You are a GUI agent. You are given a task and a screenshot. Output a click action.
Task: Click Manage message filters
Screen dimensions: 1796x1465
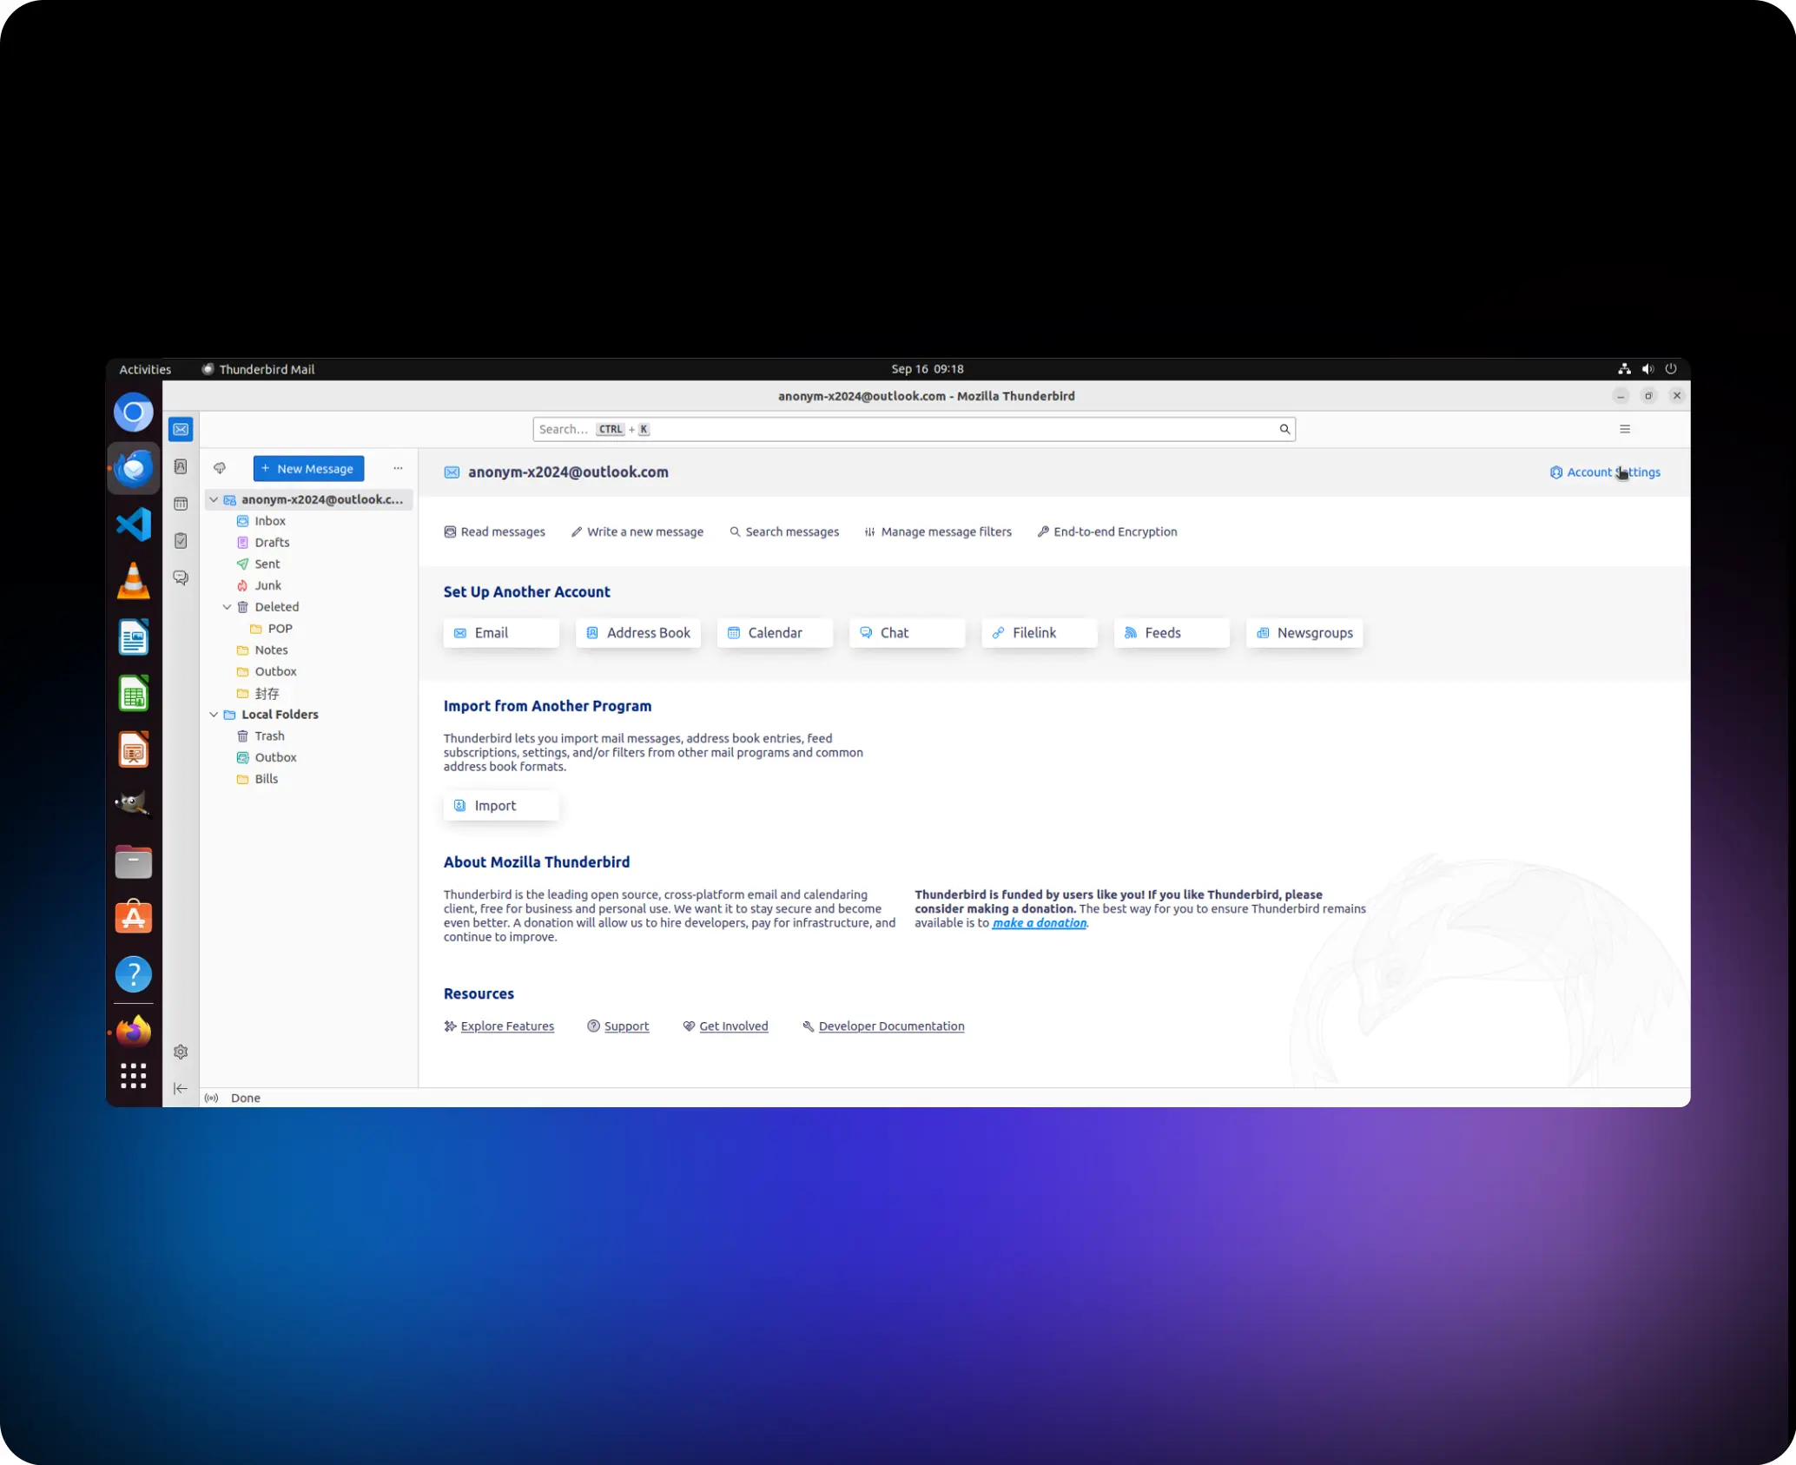[938, 532]
